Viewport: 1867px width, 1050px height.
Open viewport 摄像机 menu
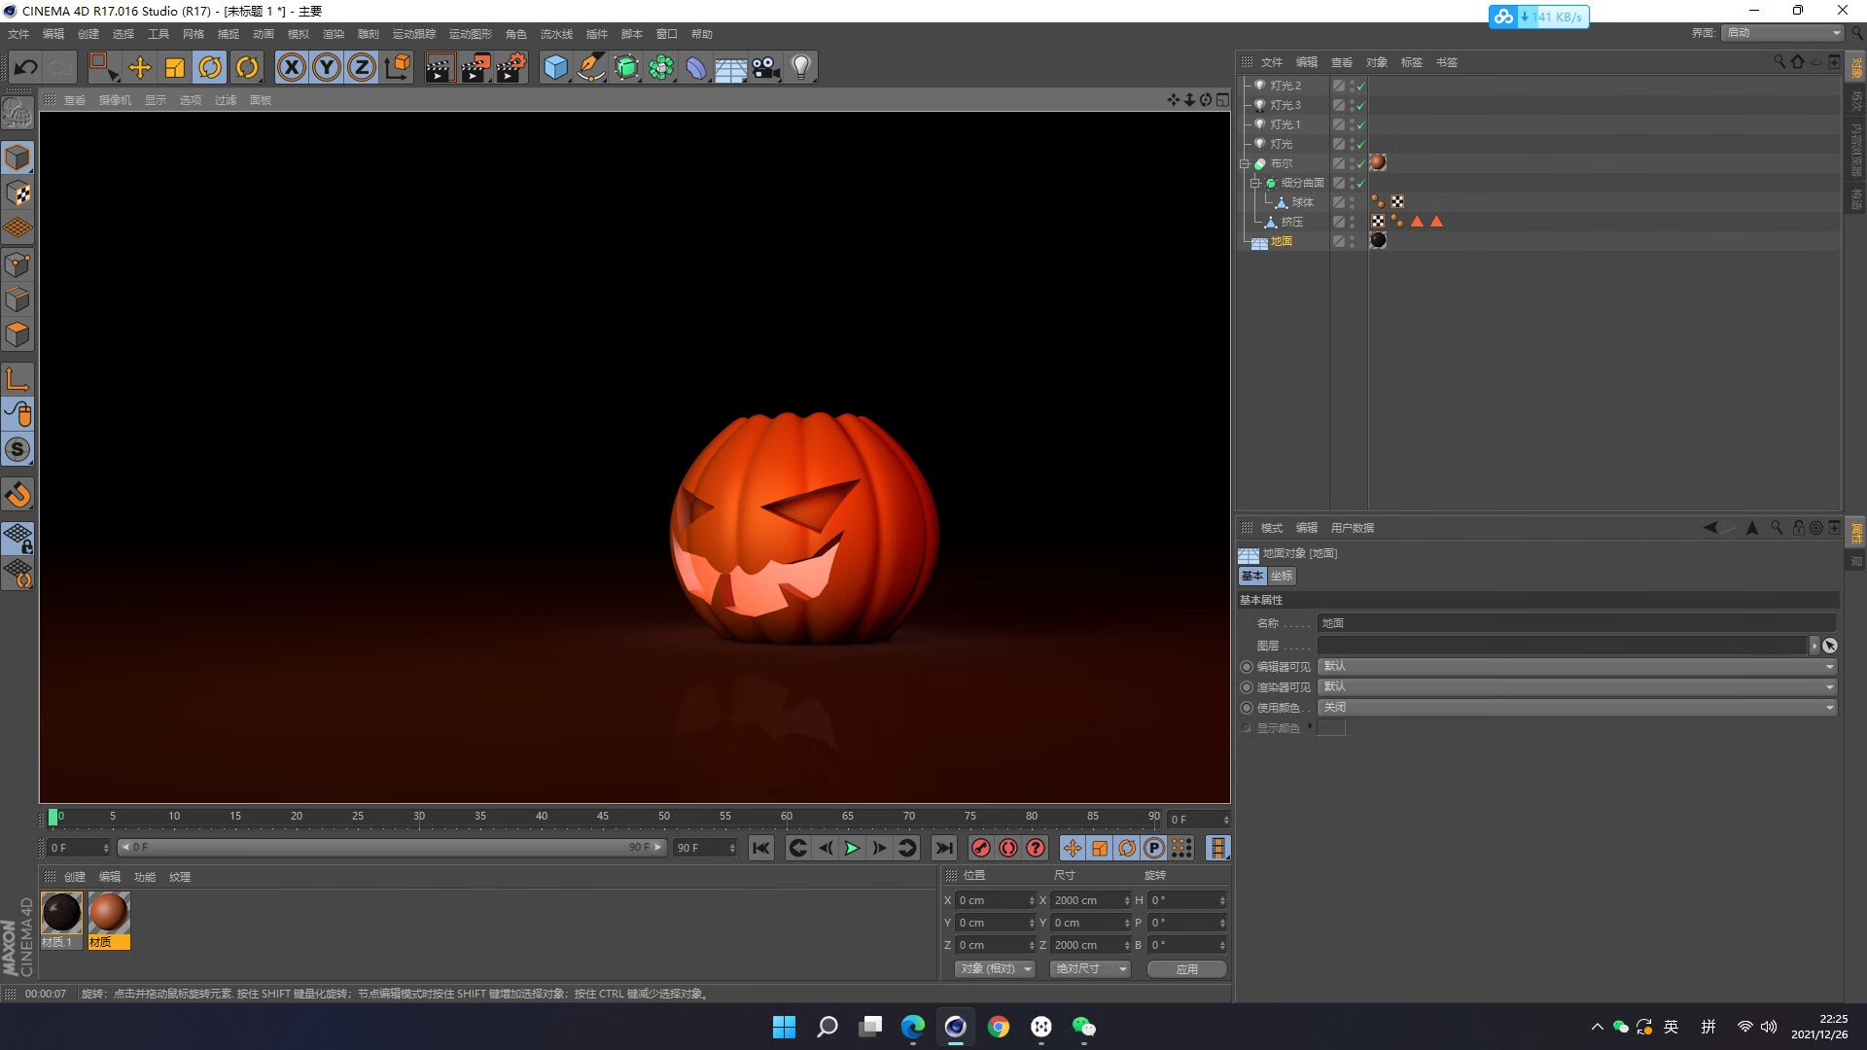pyautogui.click(x=115, y=100)
